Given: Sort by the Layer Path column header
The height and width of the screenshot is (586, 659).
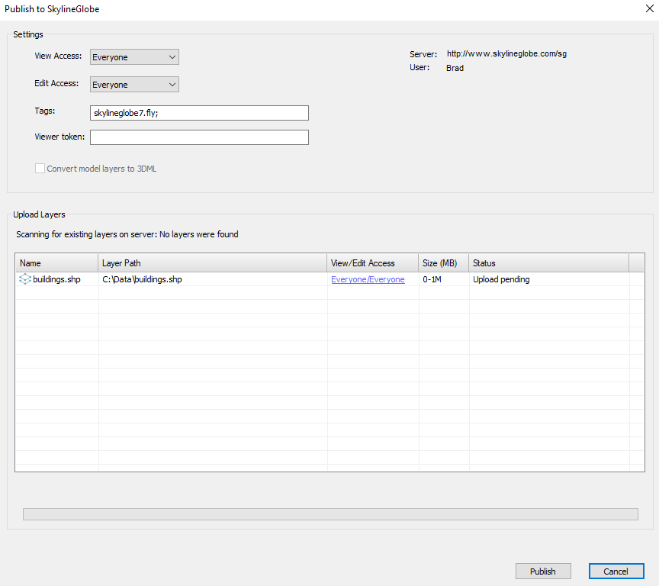Looking at the screenshot, I should pyautogui.click(x=213, y=263).
